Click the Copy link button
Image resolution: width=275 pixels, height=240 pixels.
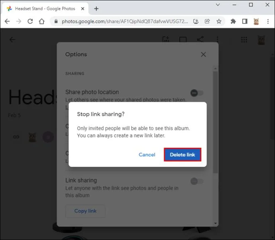coord(85,211)
